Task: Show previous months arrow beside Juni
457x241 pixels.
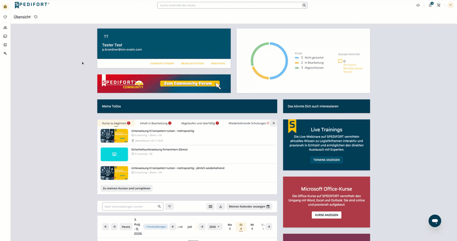Action: pos(173,226)
